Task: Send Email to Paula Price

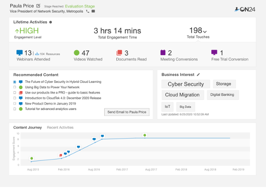Action: (x=127, y=112)
